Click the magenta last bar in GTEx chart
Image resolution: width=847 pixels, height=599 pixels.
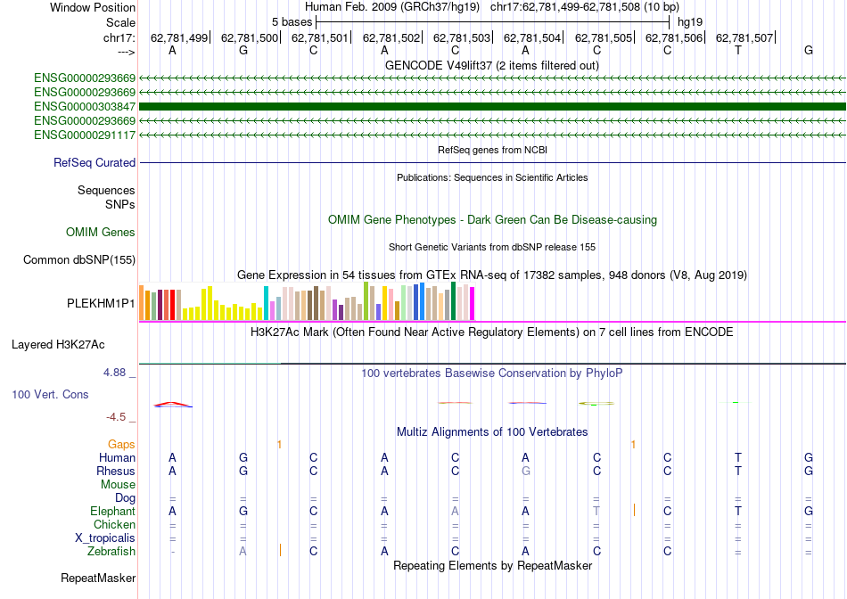tap(473, 304)
